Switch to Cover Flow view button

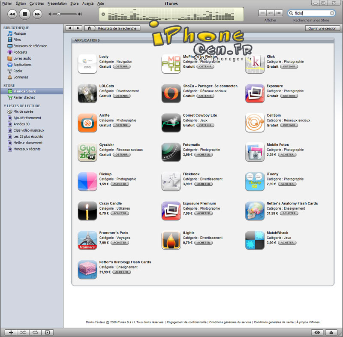point(279,13)
